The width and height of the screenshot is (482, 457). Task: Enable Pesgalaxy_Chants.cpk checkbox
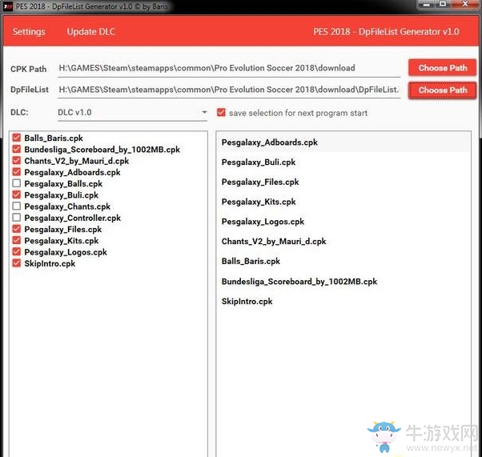tap(17, 206)
